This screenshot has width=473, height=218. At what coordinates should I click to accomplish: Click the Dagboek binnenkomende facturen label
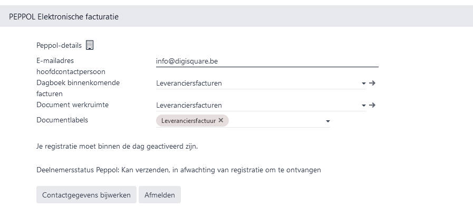(78, 88)
